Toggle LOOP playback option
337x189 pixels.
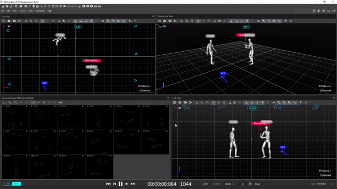[205, 184]
